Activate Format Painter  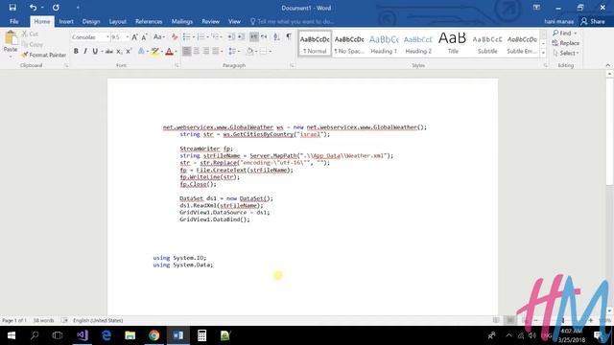pyautogui.click(x=44, y=56)
